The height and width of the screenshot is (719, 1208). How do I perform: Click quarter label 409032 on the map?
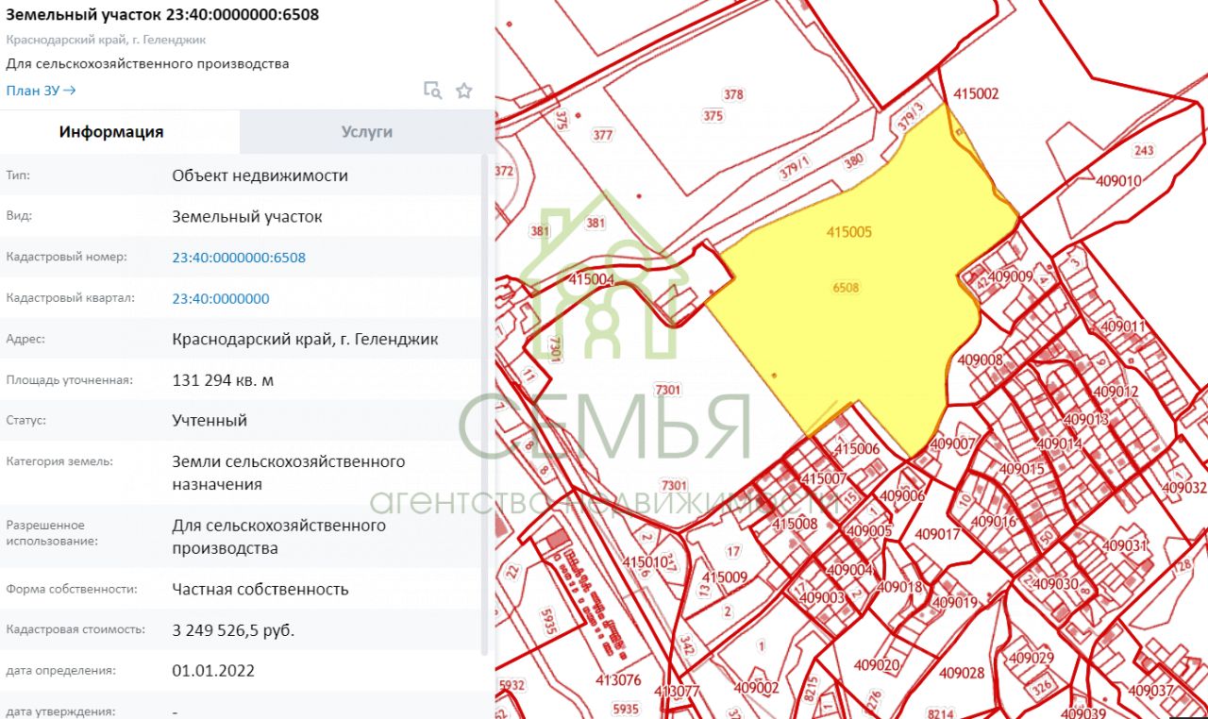point(1184,488)
